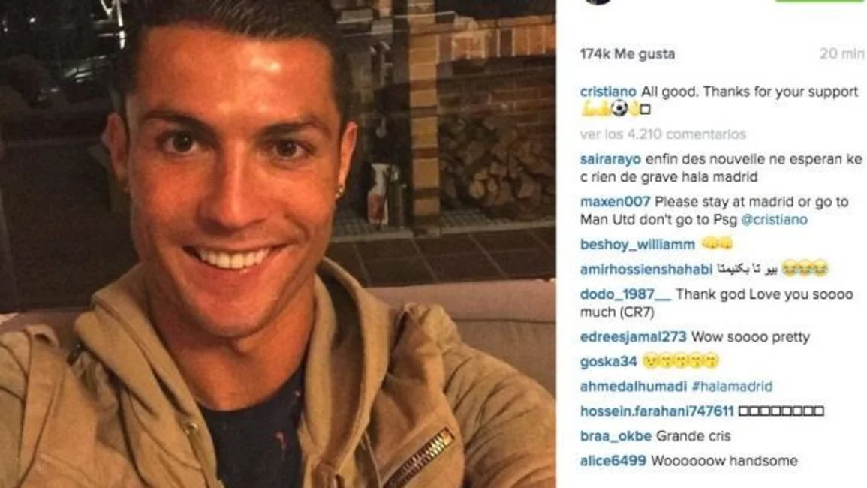The image size is (867, 488).
Task: Open edreesjamal273's profile
Action: (633, 337)
